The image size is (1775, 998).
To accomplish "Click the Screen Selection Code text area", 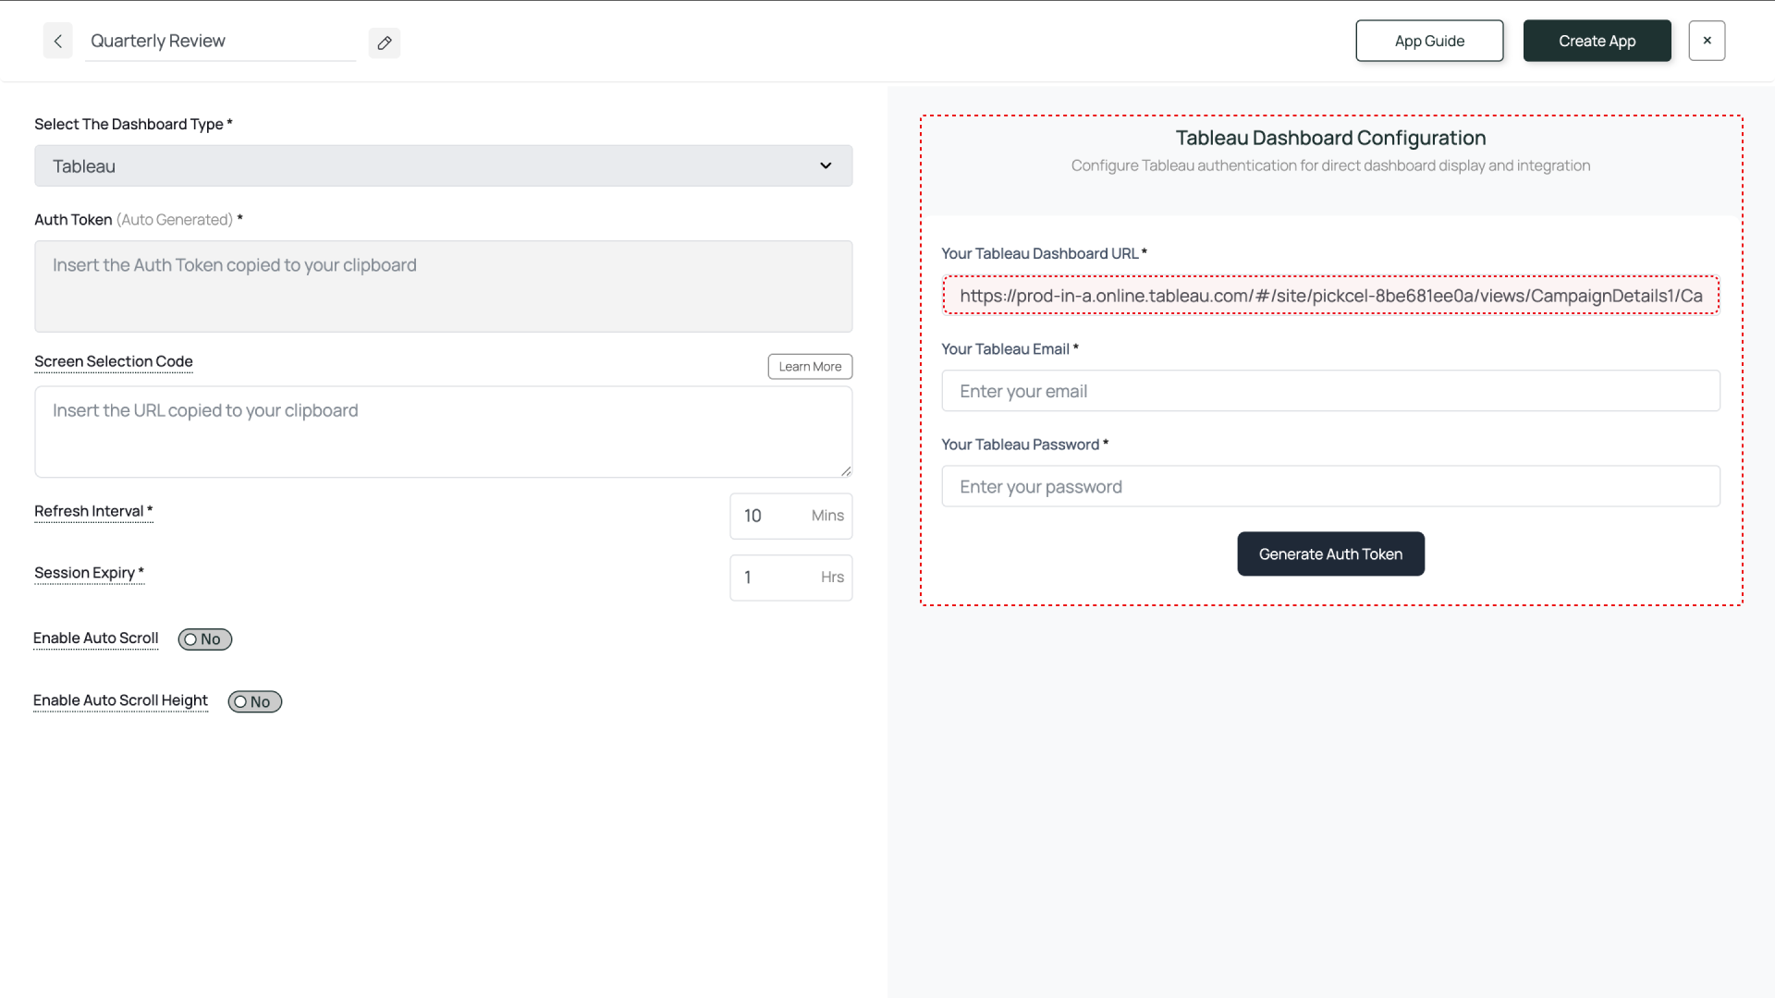I will click(x=443, y=432).
